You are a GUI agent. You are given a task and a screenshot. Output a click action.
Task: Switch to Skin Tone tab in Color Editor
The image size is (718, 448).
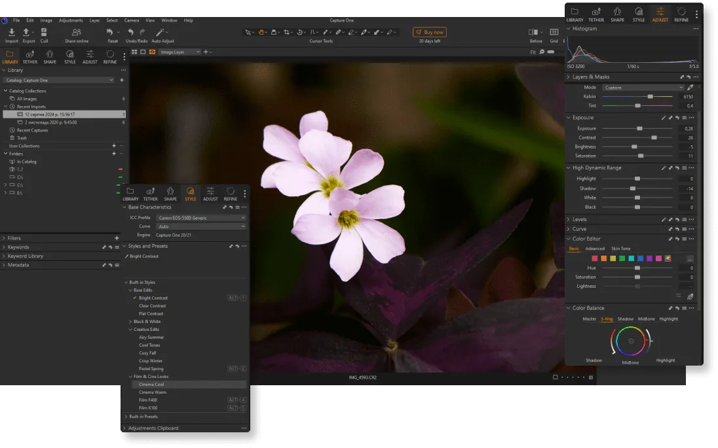pos(620,249)
